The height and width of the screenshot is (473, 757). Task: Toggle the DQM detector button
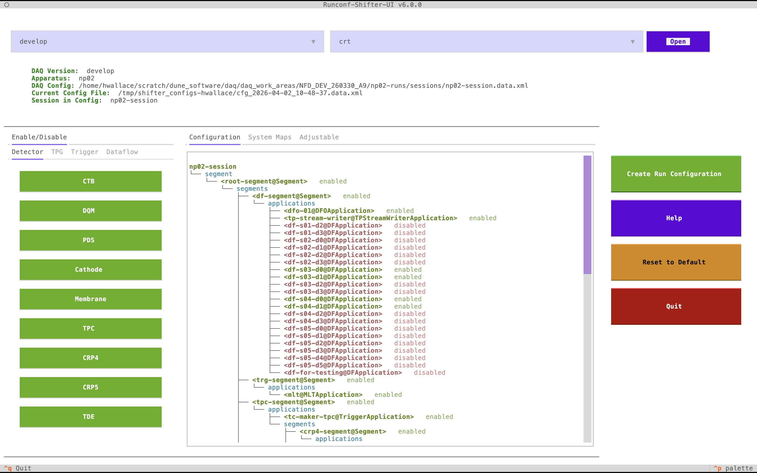click(91, 211)
